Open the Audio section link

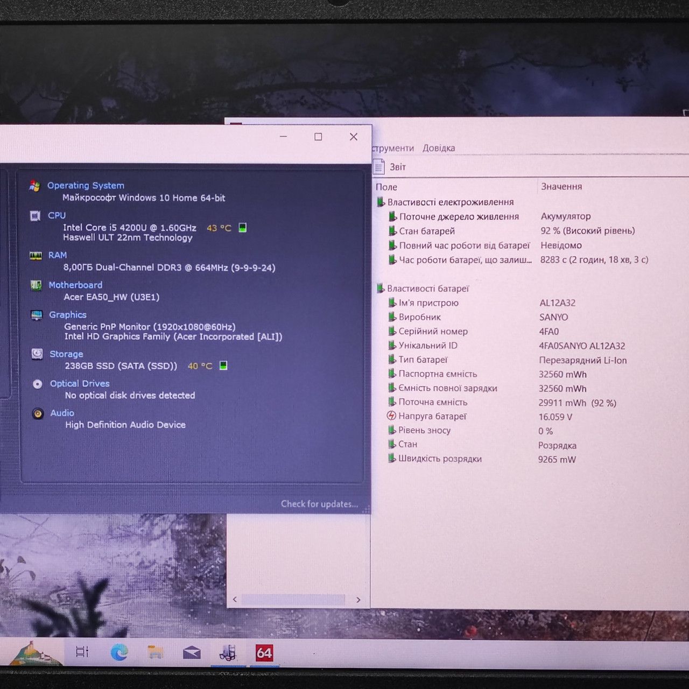coord(62,413)
